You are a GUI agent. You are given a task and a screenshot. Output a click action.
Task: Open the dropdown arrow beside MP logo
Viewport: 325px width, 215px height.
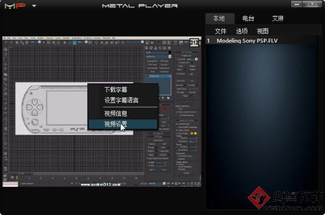[x=34, y=6]
